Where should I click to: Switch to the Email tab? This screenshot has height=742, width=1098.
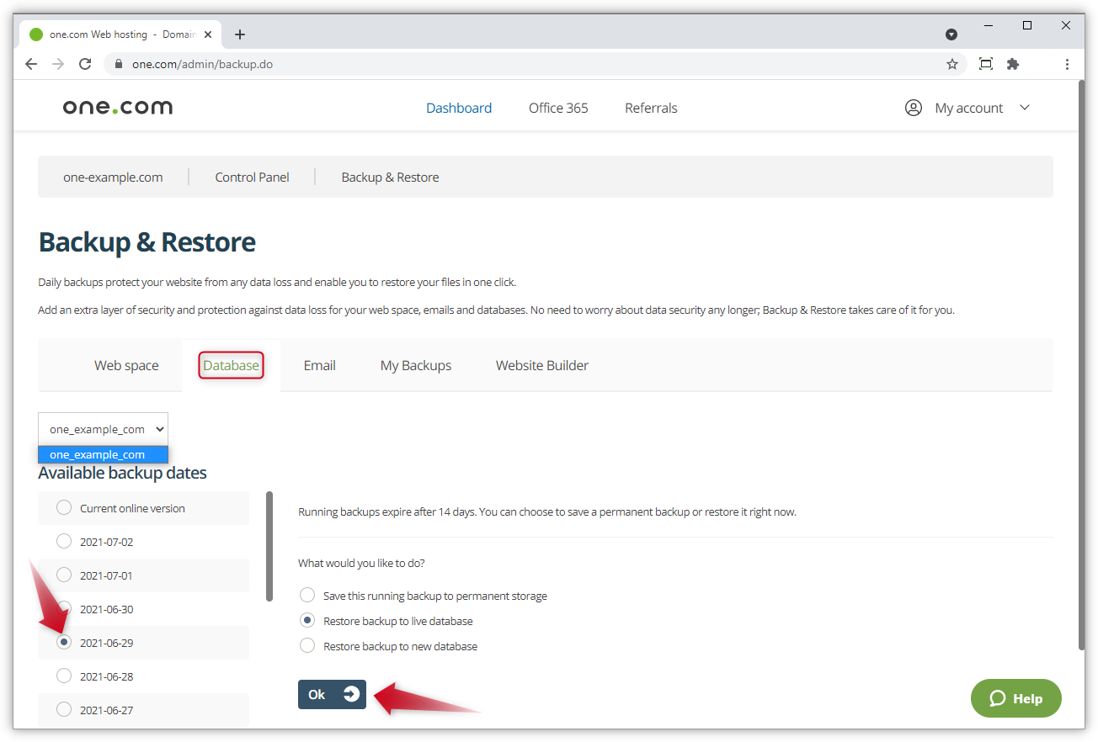(319, 365)
